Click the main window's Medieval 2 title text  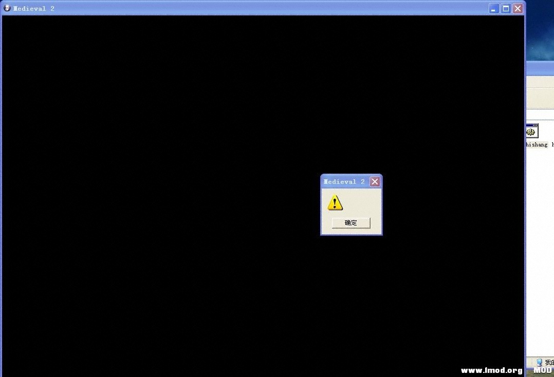[x=34, y=9]
